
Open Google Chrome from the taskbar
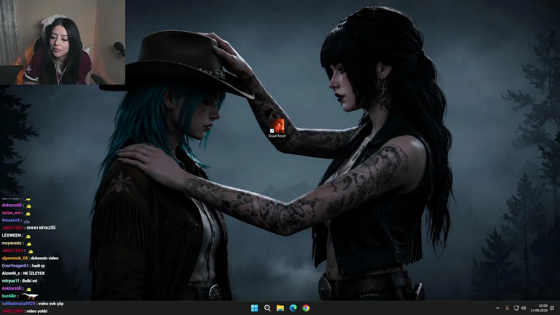(x=306, y=308)
